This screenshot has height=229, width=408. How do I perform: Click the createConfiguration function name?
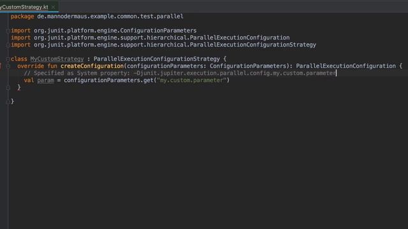click(92, 66)
